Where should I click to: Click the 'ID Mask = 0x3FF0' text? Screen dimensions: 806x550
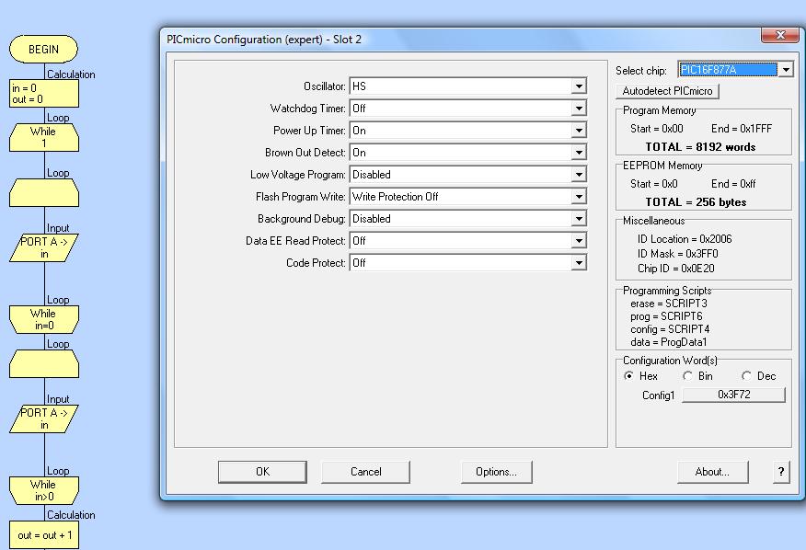point(677,254)
